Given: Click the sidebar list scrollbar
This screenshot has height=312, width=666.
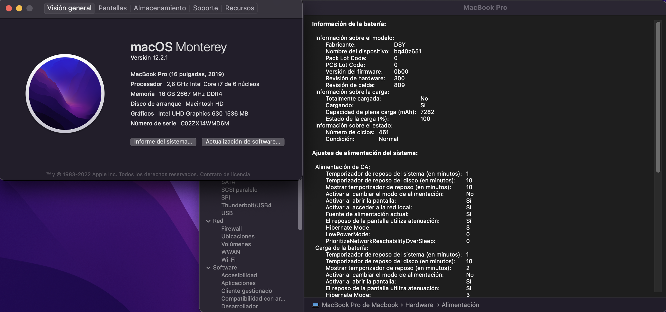Looking at the screenshot, I should tap(300, 205).
